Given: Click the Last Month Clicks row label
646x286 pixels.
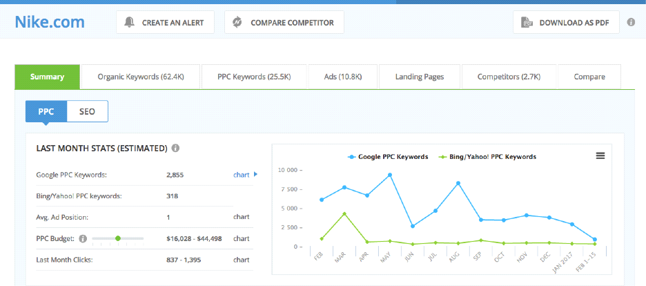Looking at the screenshot, I should (x=64, y=260).
